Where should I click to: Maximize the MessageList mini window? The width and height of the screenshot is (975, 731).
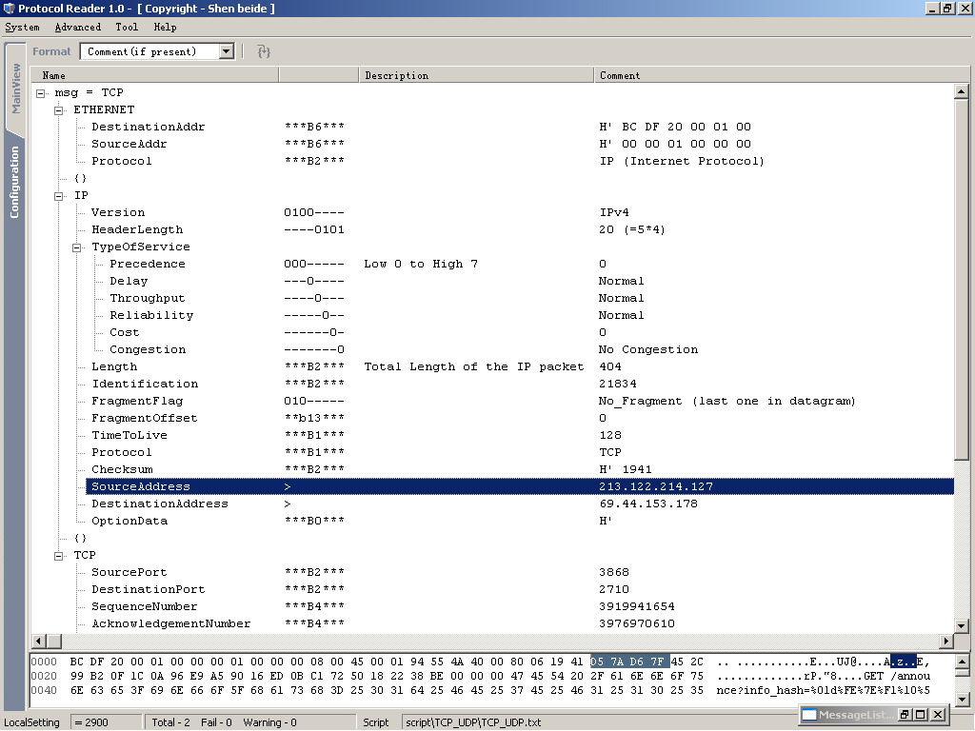point(921,715)
